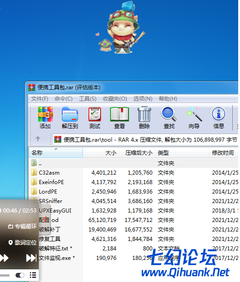Click the 添加 (Add) toolbar icon

(x=45, y=118)
